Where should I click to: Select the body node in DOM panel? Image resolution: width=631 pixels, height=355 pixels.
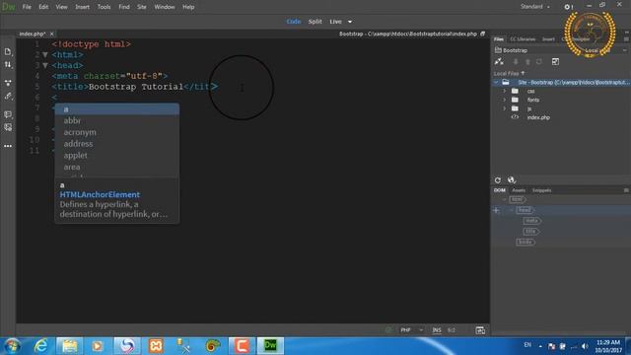coord(526,242)
